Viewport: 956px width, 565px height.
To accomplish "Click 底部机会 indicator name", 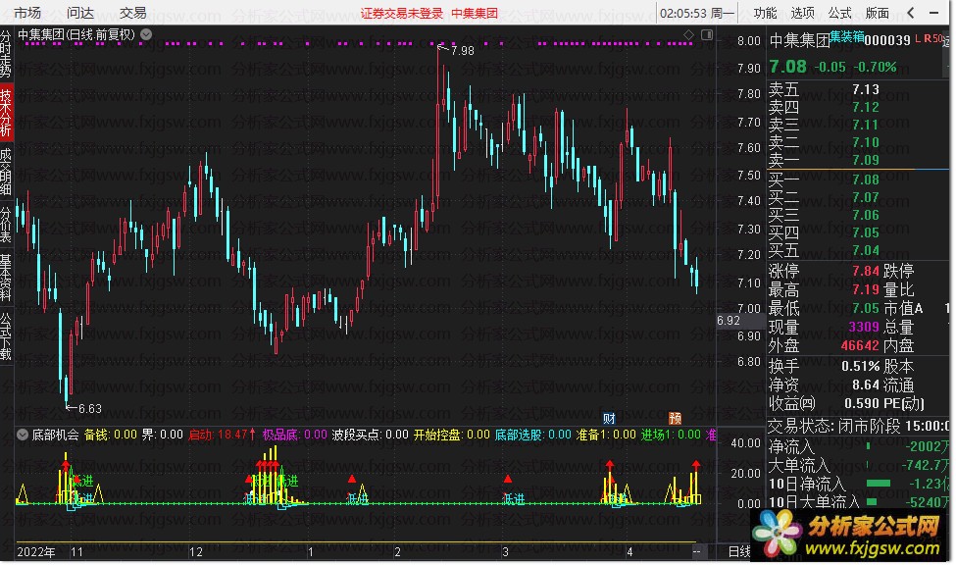I will tap(55, 435).
